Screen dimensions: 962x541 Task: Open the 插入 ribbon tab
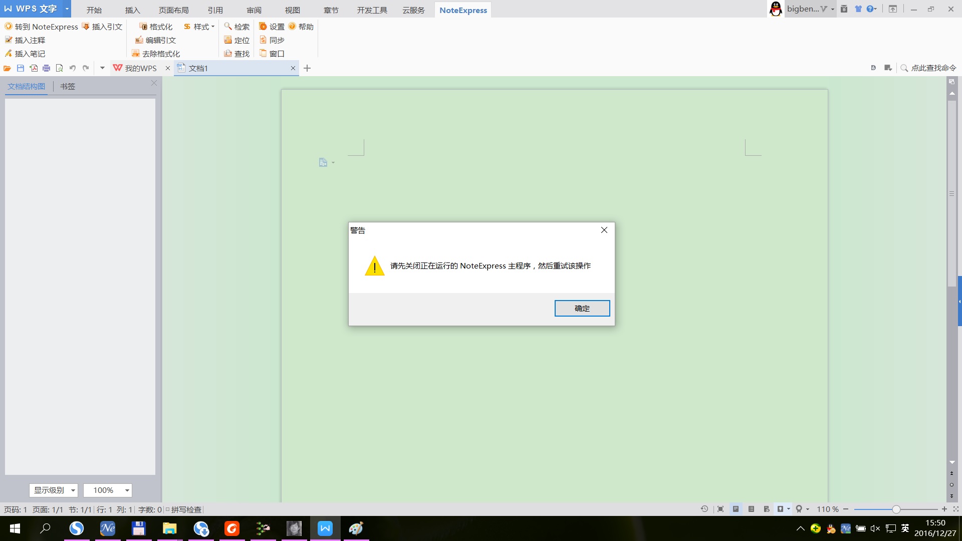point(132,10)
